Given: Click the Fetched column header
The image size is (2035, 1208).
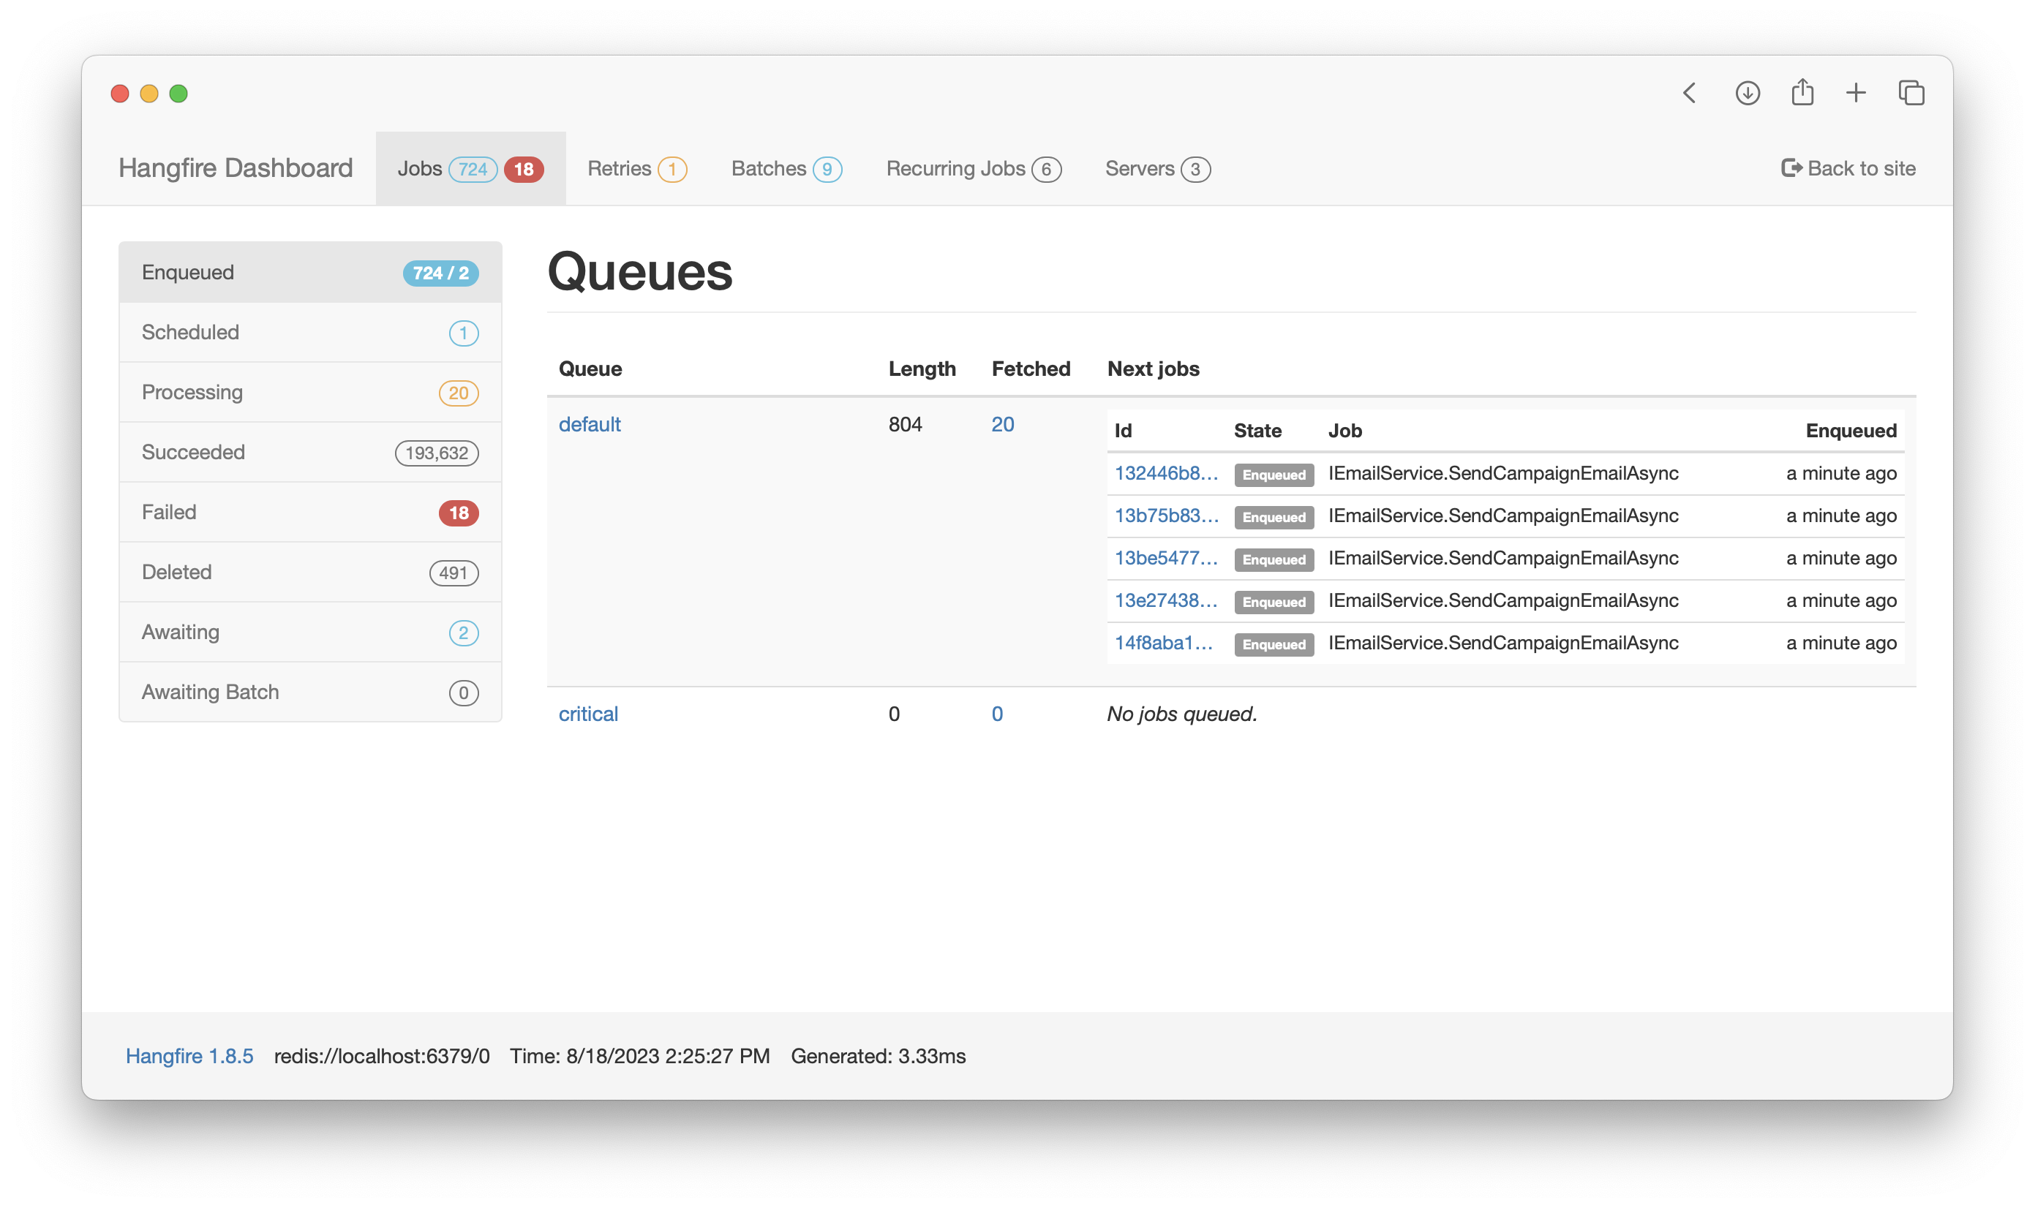Looking at the screenshot, I should tap(1031, 369).
